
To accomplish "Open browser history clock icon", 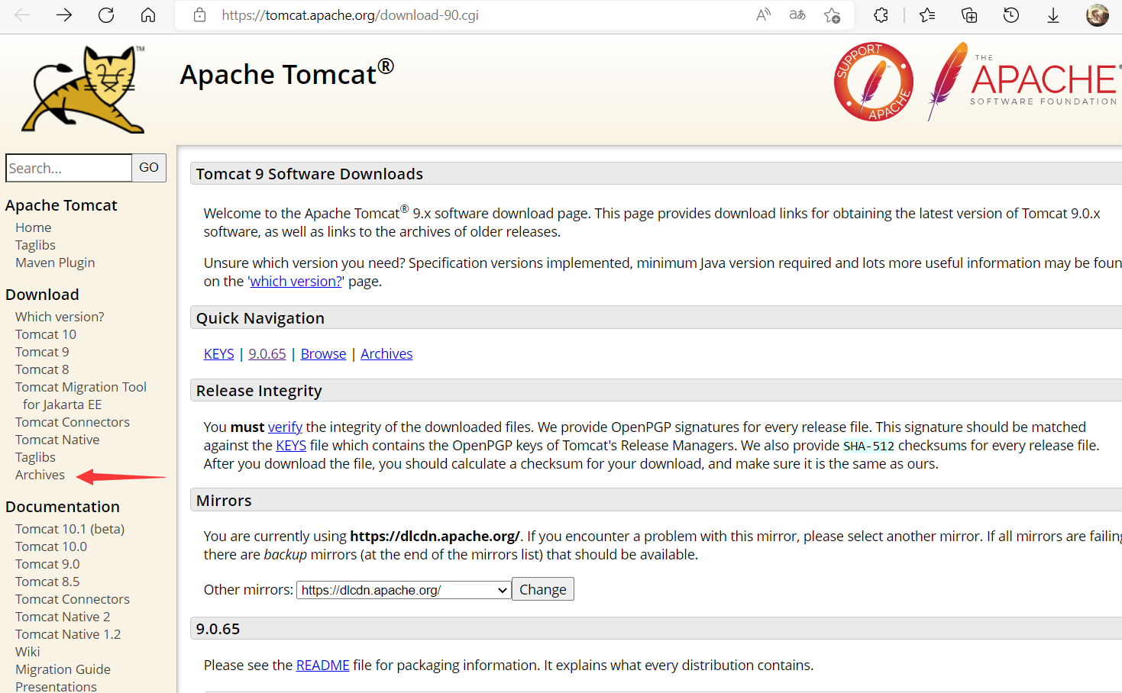I will [1011, 15].
